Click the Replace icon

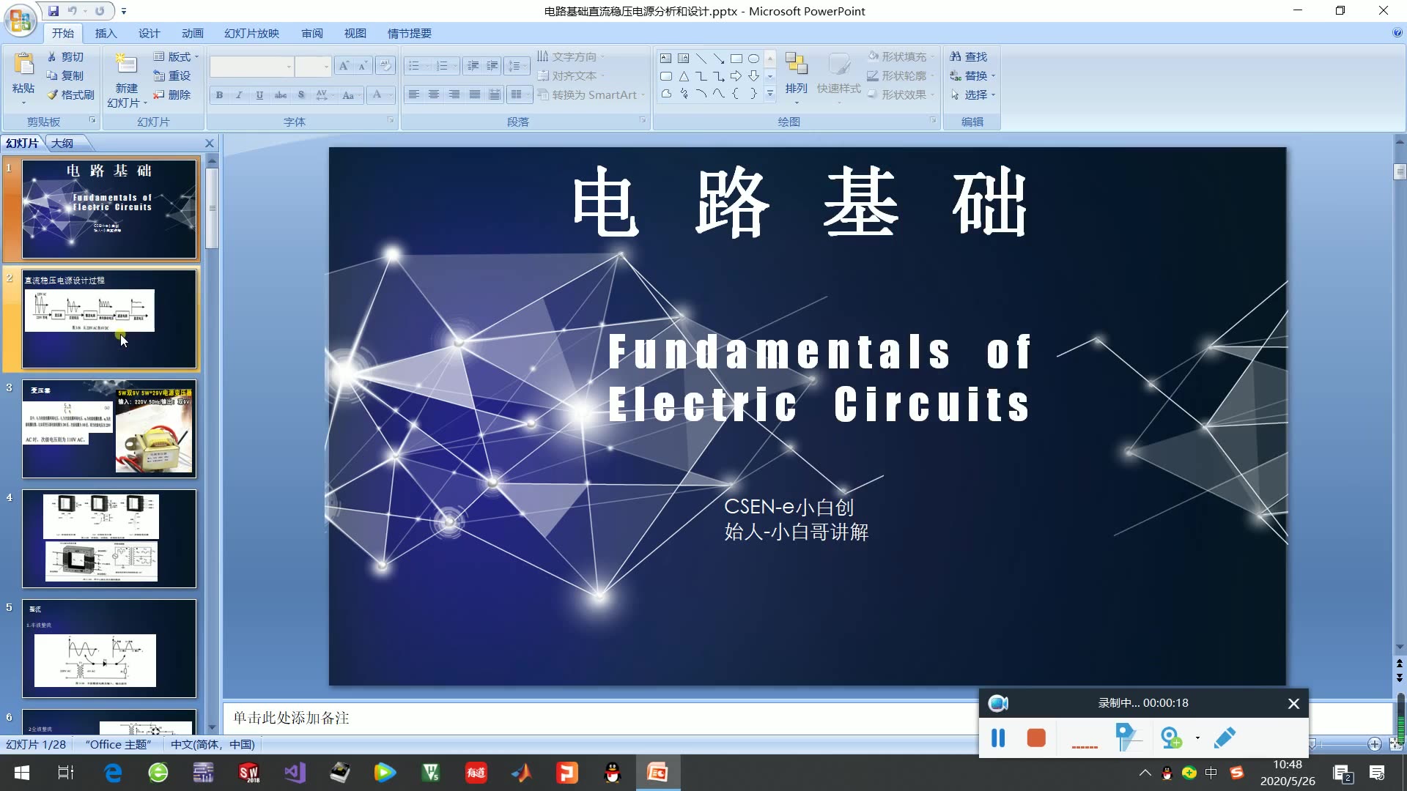pos(971,75)
